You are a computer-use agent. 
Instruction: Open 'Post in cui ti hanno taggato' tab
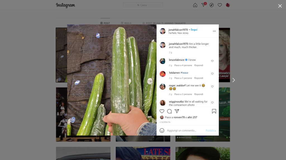(x=164, y=23)
